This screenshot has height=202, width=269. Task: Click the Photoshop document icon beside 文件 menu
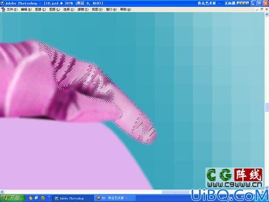coord(3,9)
